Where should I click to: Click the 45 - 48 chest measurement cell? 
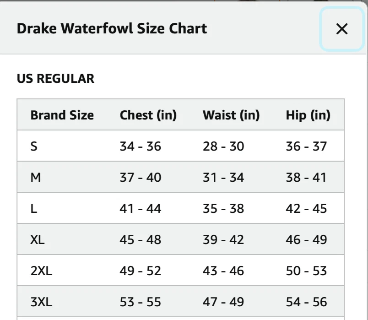140,239
